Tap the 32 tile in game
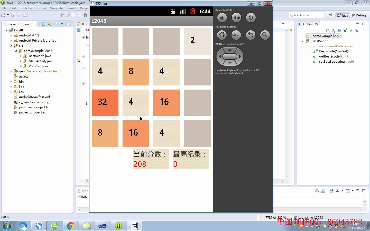This screenshot has width=370, height=231. click(105, 103)
